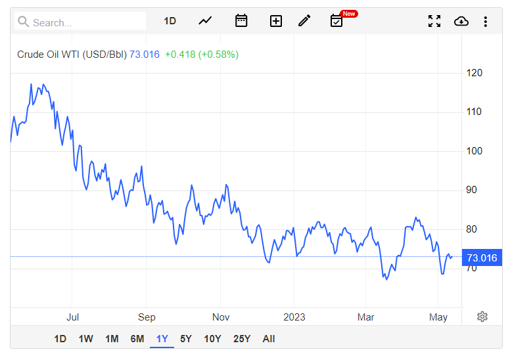Switch to the 25Y range tab
This screenshot has height=356, width=510.
point(242,339)
